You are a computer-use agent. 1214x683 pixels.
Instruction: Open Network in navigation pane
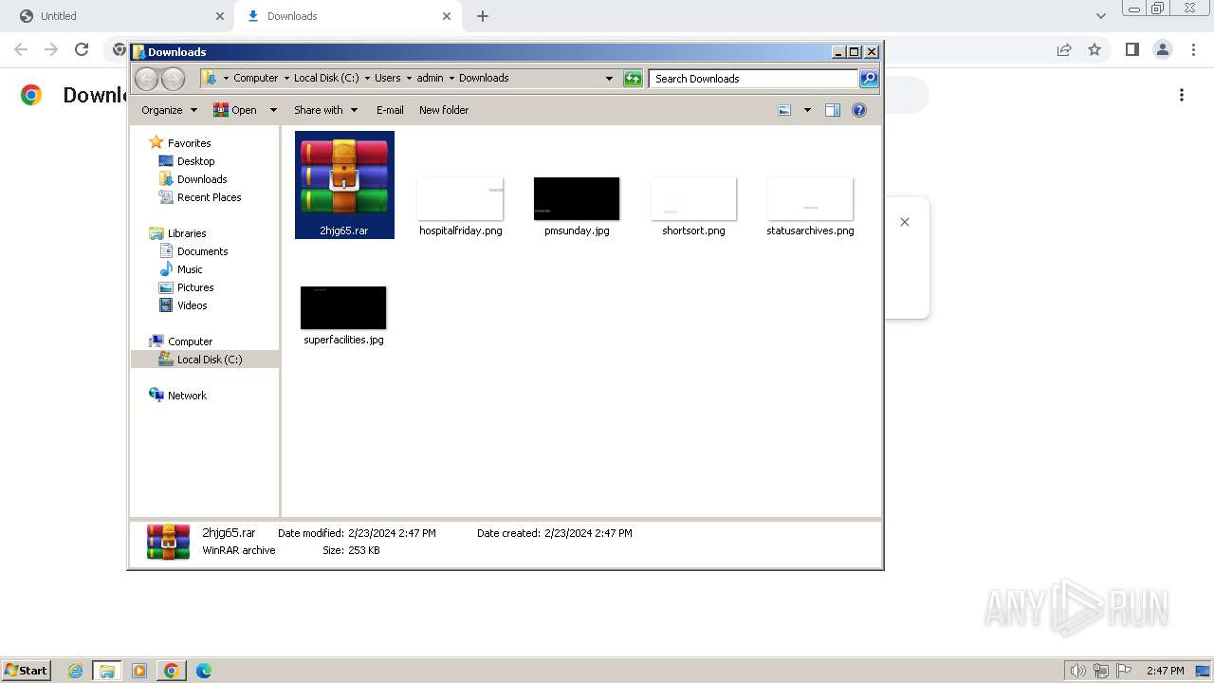[x=187, y=396]
